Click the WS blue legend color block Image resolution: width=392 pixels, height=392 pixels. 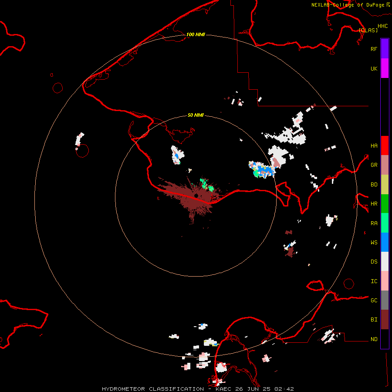click(385, 242)
